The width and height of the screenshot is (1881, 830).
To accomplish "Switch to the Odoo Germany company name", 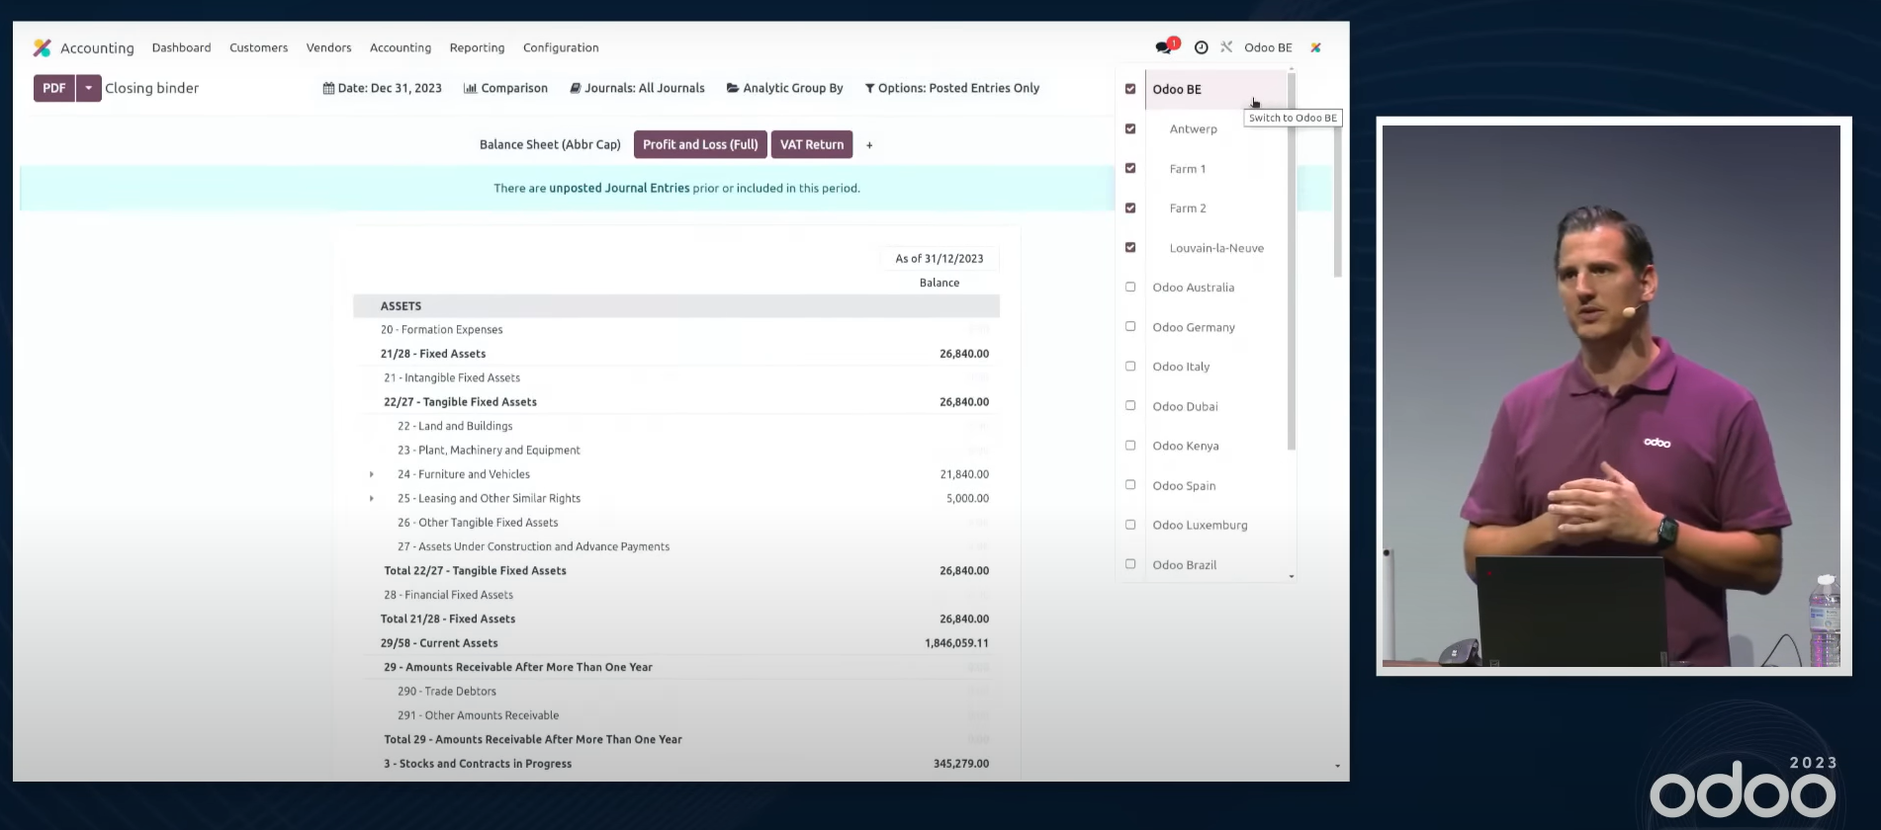I will (x=1194, y=327).
